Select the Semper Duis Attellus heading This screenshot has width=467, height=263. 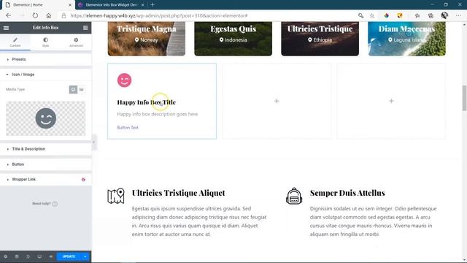pos(347,193)
